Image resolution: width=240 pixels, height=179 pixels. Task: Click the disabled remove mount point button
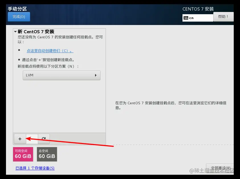32,139
